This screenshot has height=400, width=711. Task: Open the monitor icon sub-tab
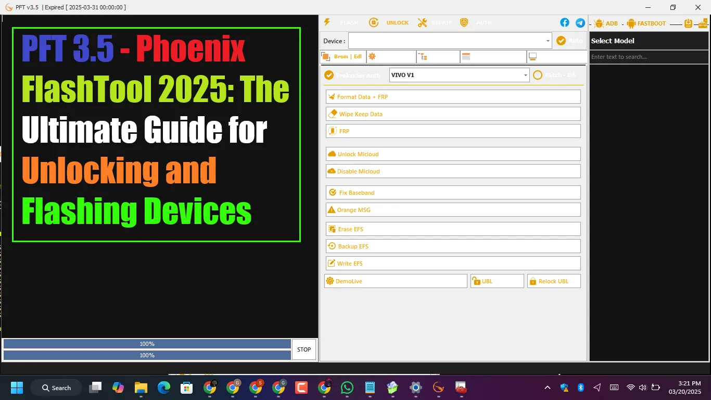[556, 56]
